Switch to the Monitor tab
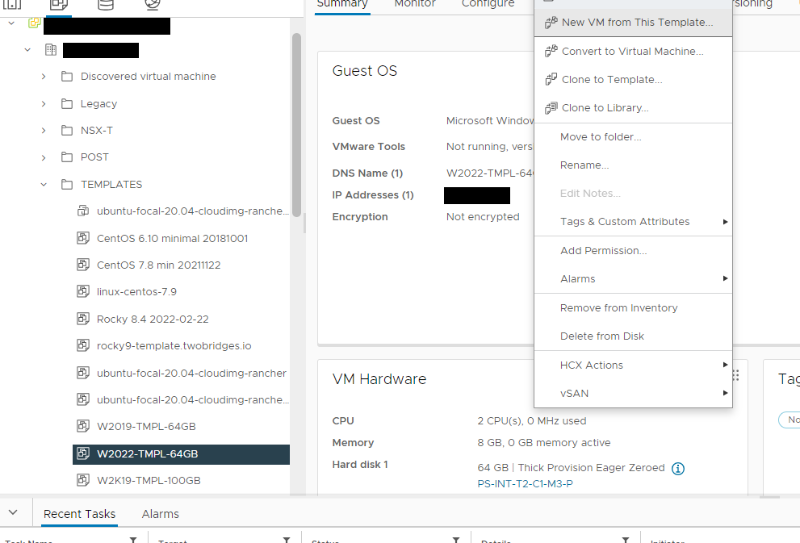800x543 pixels. [x=415, y=4]
